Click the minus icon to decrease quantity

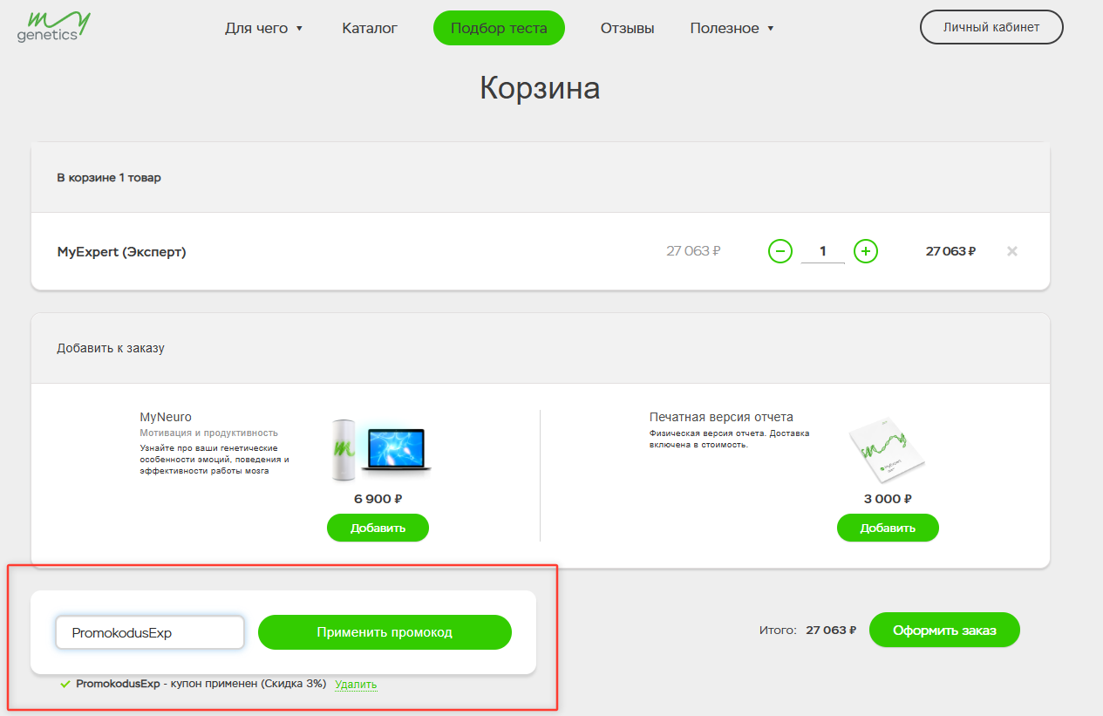(780, 251)
